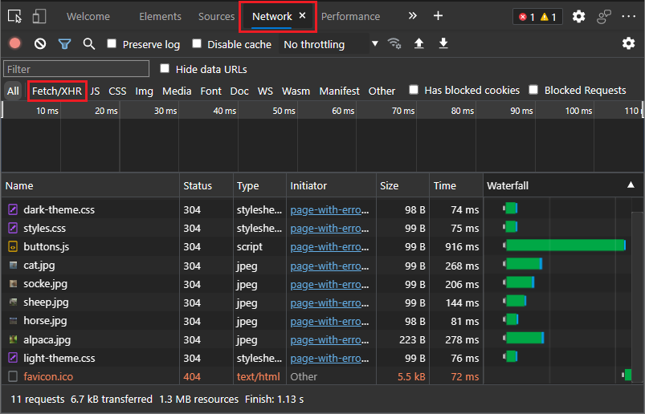Check Hide data URLs
This screenshot has width=645, height=414.
click(x=165, y=68)
